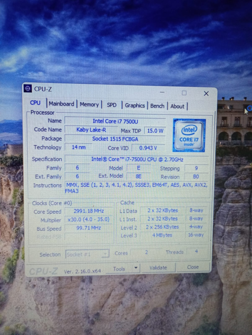This screenshot has height=335, width=252.
Task: Open the Bench tab
Action: 157,106
